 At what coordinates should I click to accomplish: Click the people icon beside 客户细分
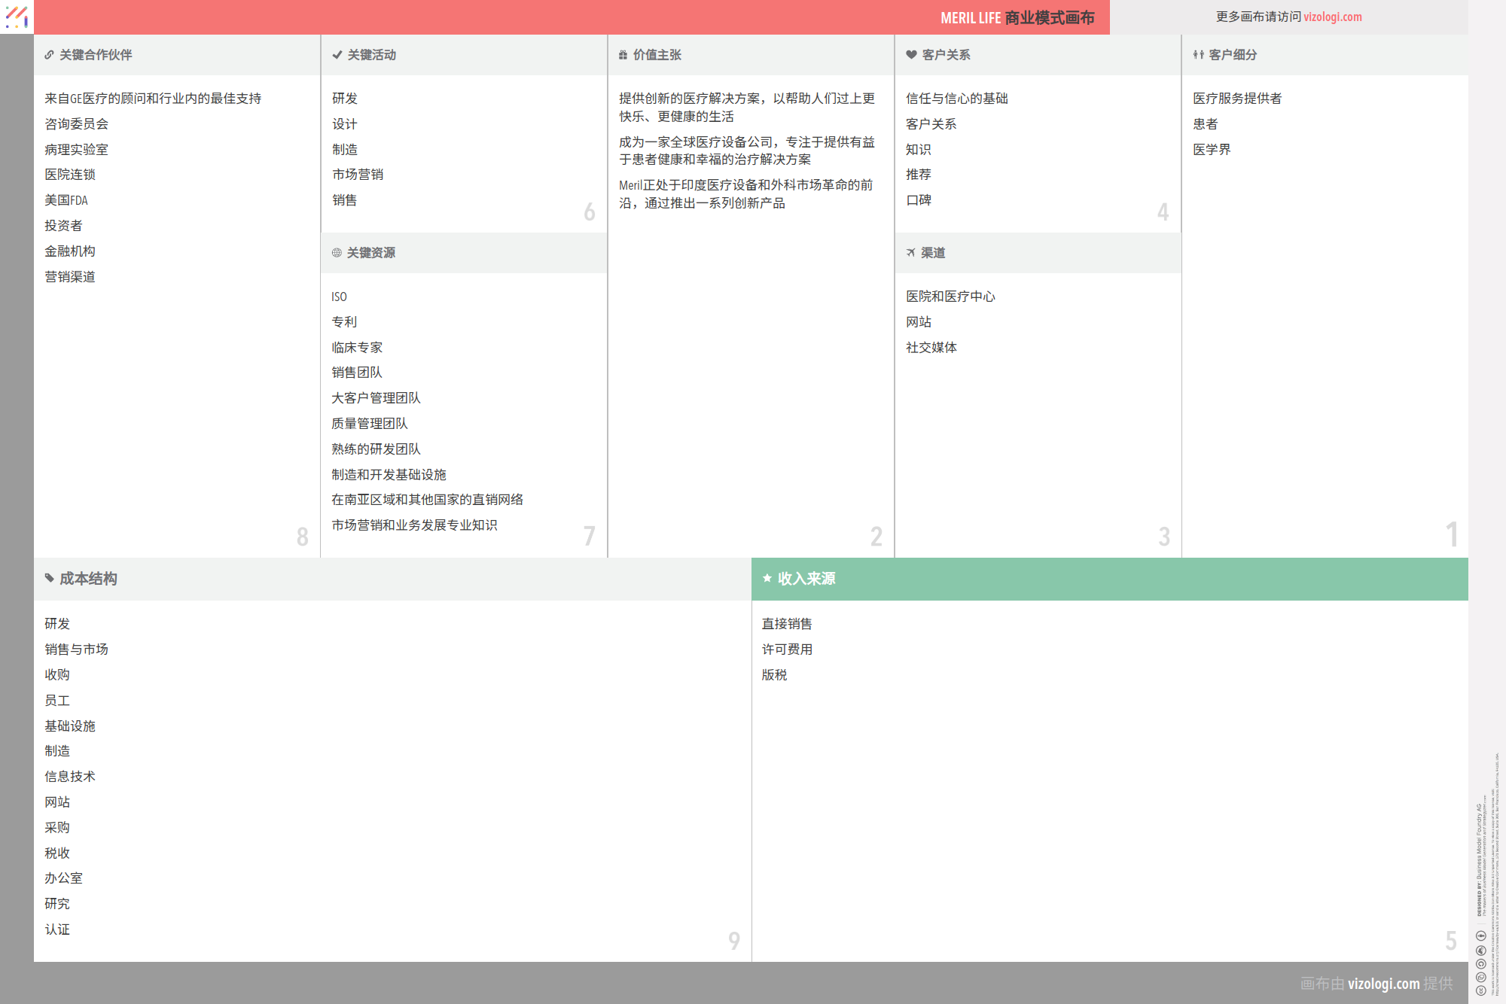1198,55
